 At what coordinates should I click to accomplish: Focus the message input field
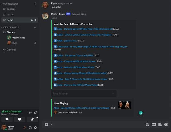(x=97, y=124)
